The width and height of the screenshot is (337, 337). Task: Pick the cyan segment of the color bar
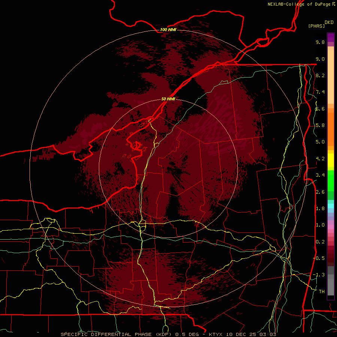pos(331,206)
